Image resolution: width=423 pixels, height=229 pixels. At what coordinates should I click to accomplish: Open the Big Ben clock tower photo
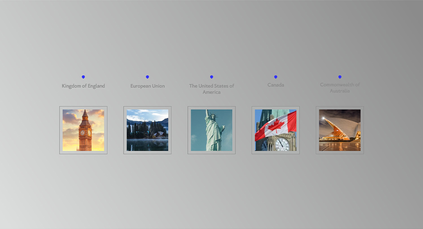point(83,130)
